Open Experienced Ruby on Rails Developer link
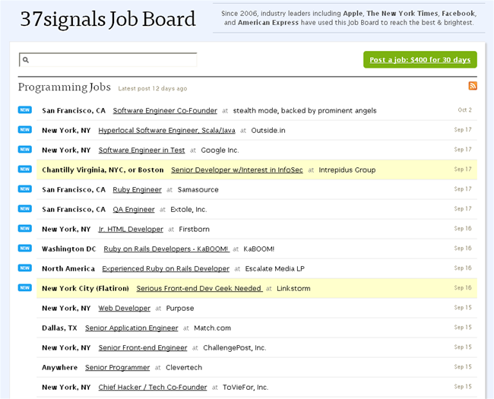The image size is (494, 399). tap(166, 269)
